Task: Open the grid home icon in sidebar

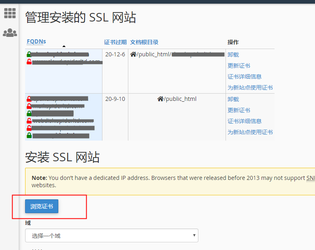Action: click(10, 13)
